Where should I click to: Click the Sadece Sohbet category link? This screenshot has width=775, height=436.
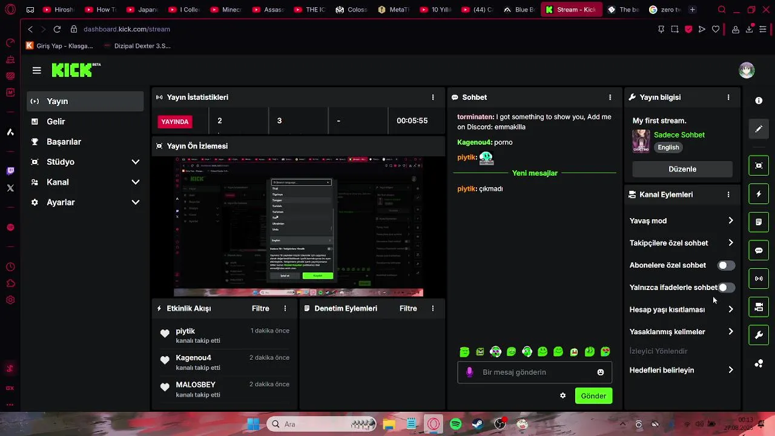coord(679,135)
